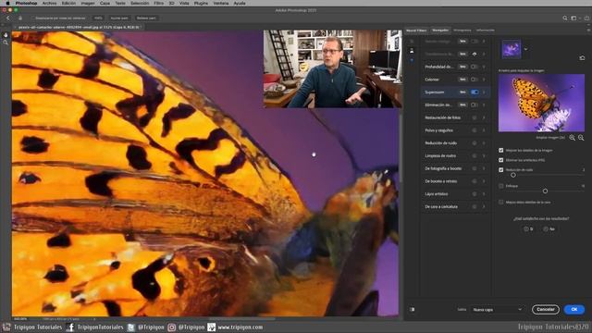This screenshot has width=592, height=333.
Task: Click the back arrow in the options bar
Action: point(8,18)
